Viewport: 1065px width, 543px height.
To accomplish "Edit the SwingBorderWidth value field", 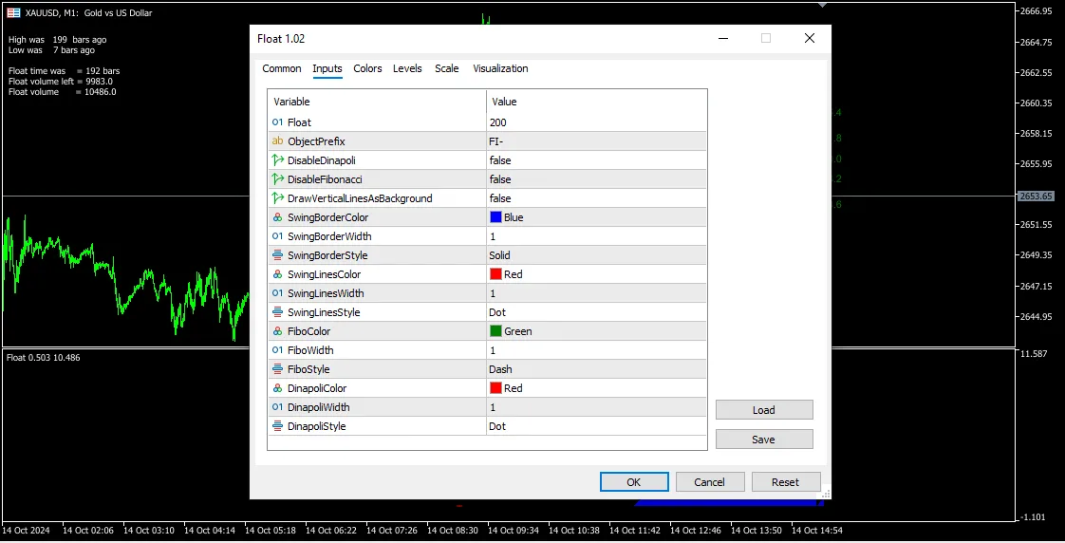I will 596,236.
